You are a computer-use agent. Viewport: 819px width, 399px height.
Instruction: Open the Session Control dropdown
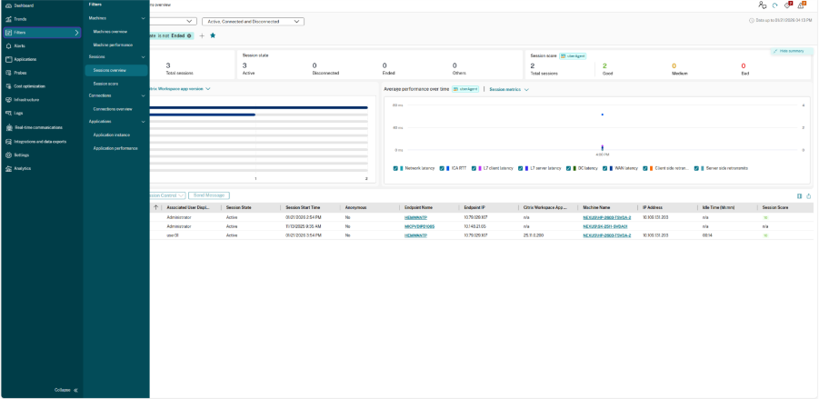coord(167,195)
